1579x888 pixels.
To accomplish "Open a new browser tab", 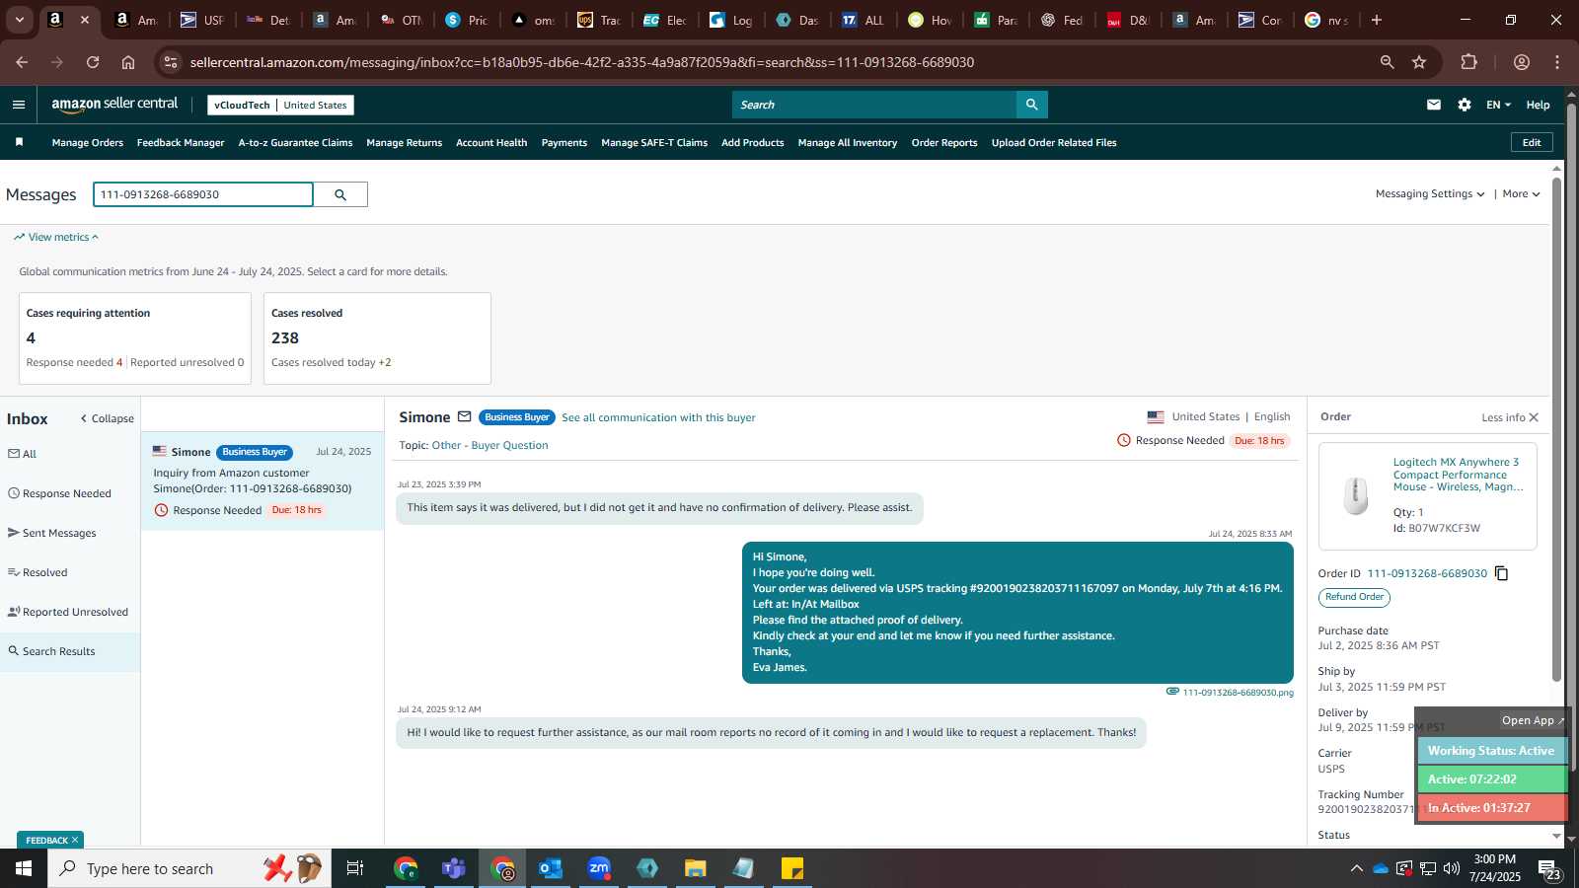I will [x=1377, y=20].
